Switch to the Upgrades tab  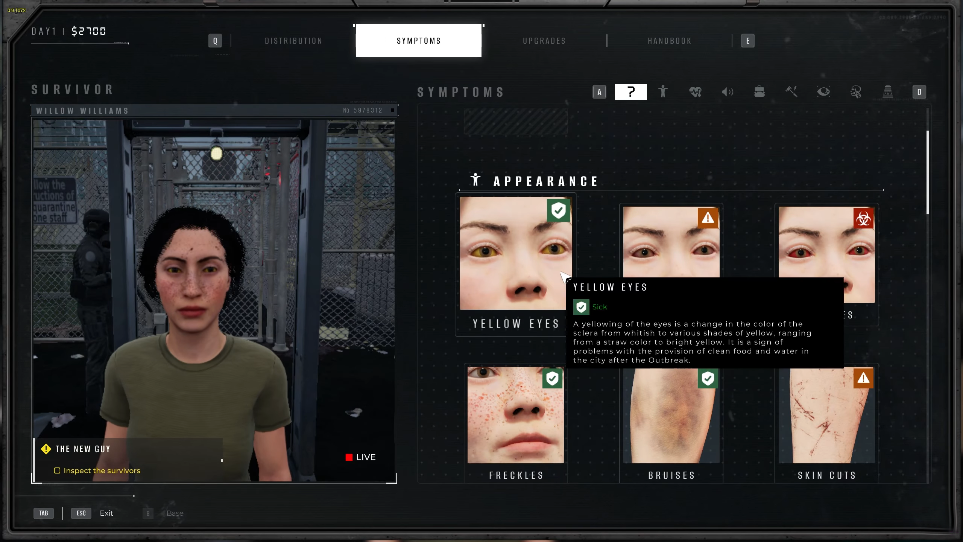tap(544, 41)
